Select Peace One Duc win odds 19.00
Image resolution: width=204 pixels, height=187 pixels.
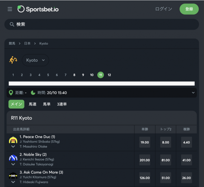click(145, 142)
